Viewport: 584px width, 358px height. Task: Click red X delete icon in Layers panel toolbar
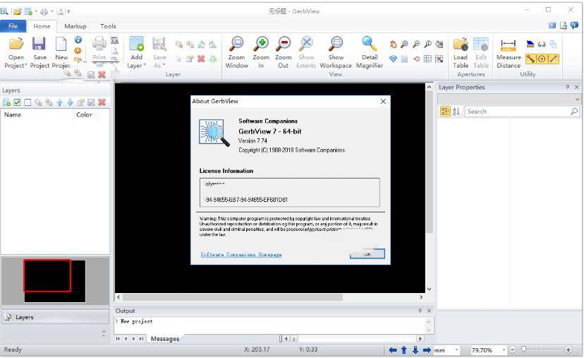pyautogui.click(x=102, y=102)
